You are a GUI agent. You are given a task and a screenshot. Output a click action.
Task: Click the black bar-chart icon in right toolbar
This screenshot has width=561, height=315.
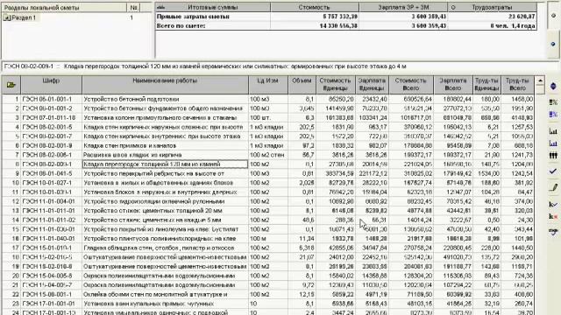553,131
